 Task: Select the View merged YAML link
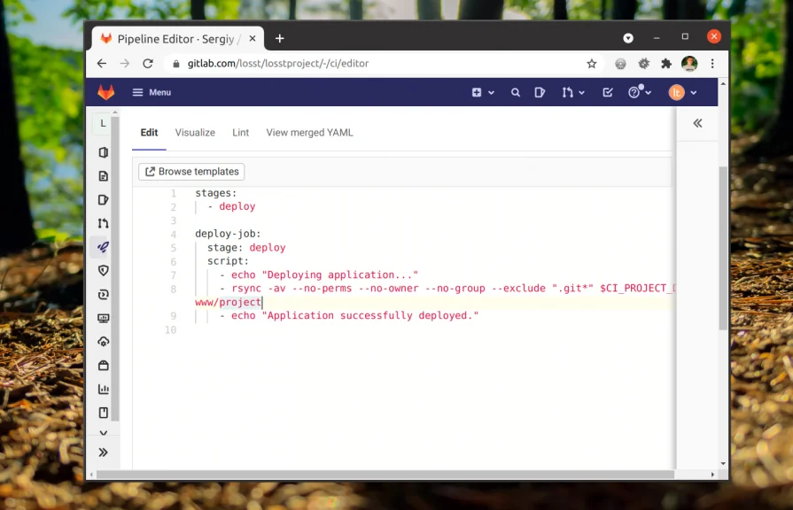[x=309, y=132]
